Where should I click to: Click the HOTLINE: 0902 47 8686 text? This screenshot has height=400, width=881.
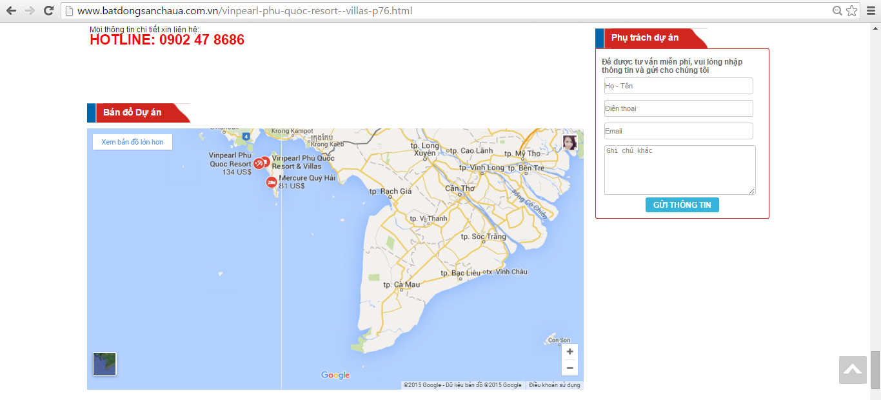167,40
